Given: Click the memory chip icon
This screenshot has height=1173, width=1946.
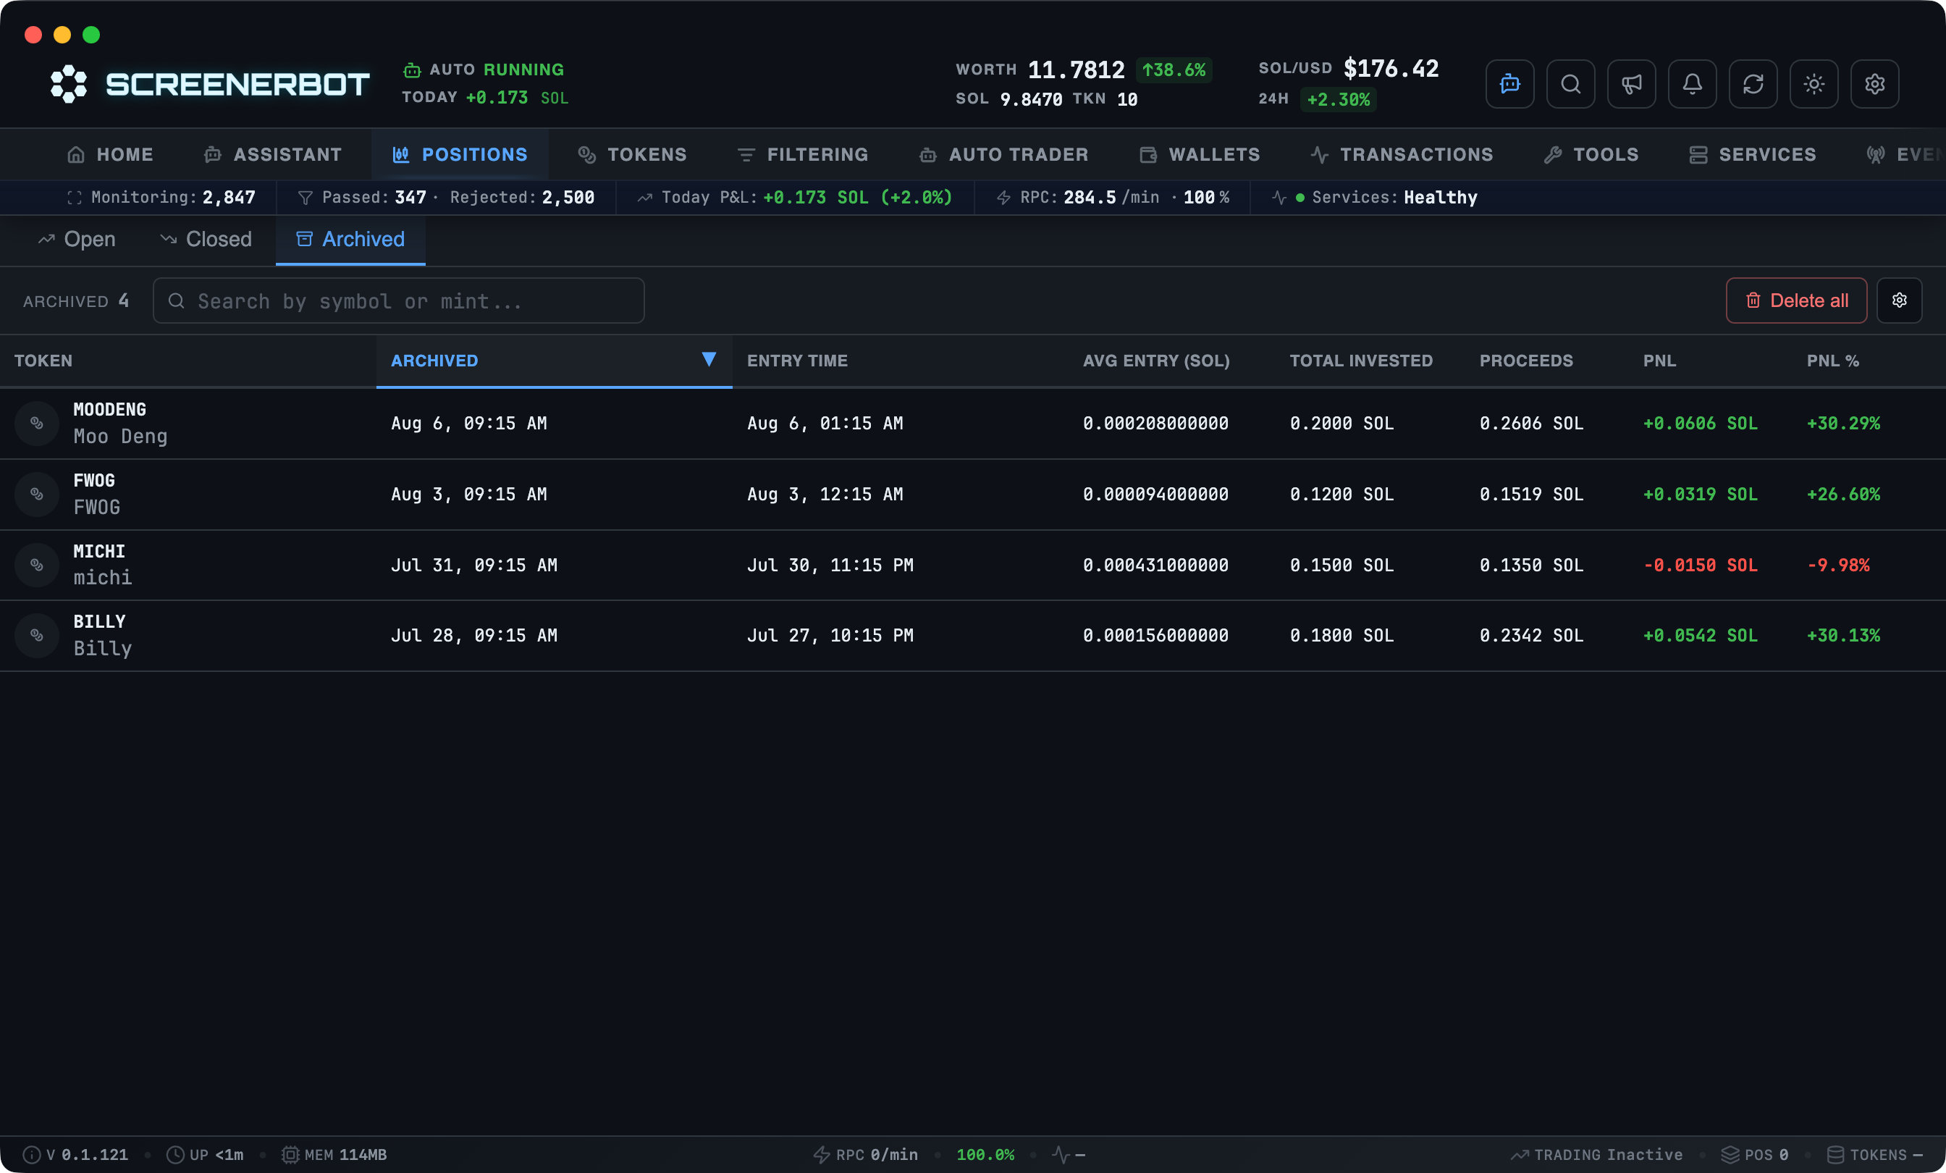Looking at the screenshot, I should click(x=290, y=1155).
